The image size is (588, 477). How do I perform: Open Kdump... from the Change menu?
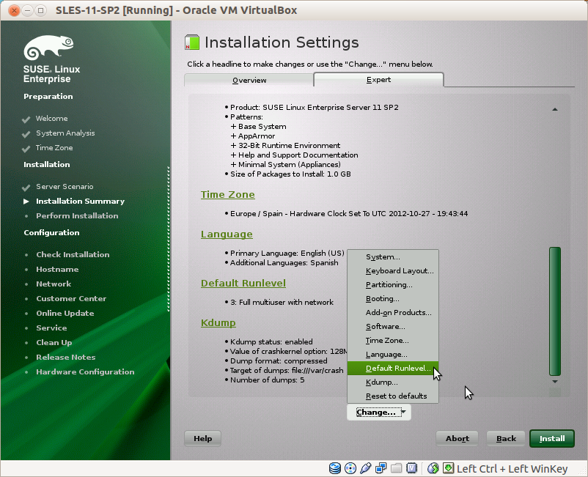393,382
